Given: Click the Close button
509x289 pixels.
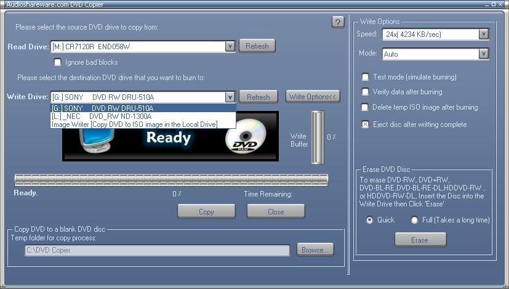Looking at the screenshot, I should click(276, 211).
